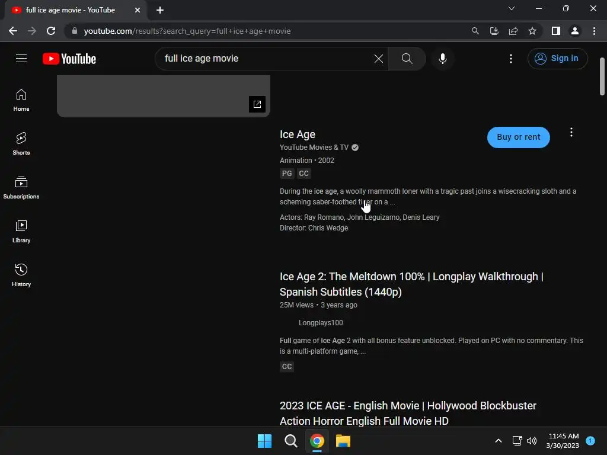Click the gray Ice Age thumbnail placeholder
This screenshot has height=455, width=607.
(x=164, y=96)
